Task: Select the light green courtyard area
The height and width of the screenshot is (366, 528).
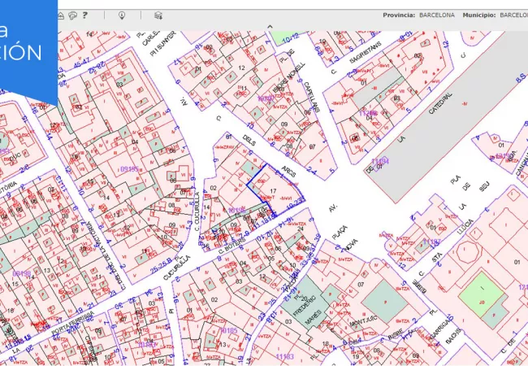Action: [x=482, y=294]
